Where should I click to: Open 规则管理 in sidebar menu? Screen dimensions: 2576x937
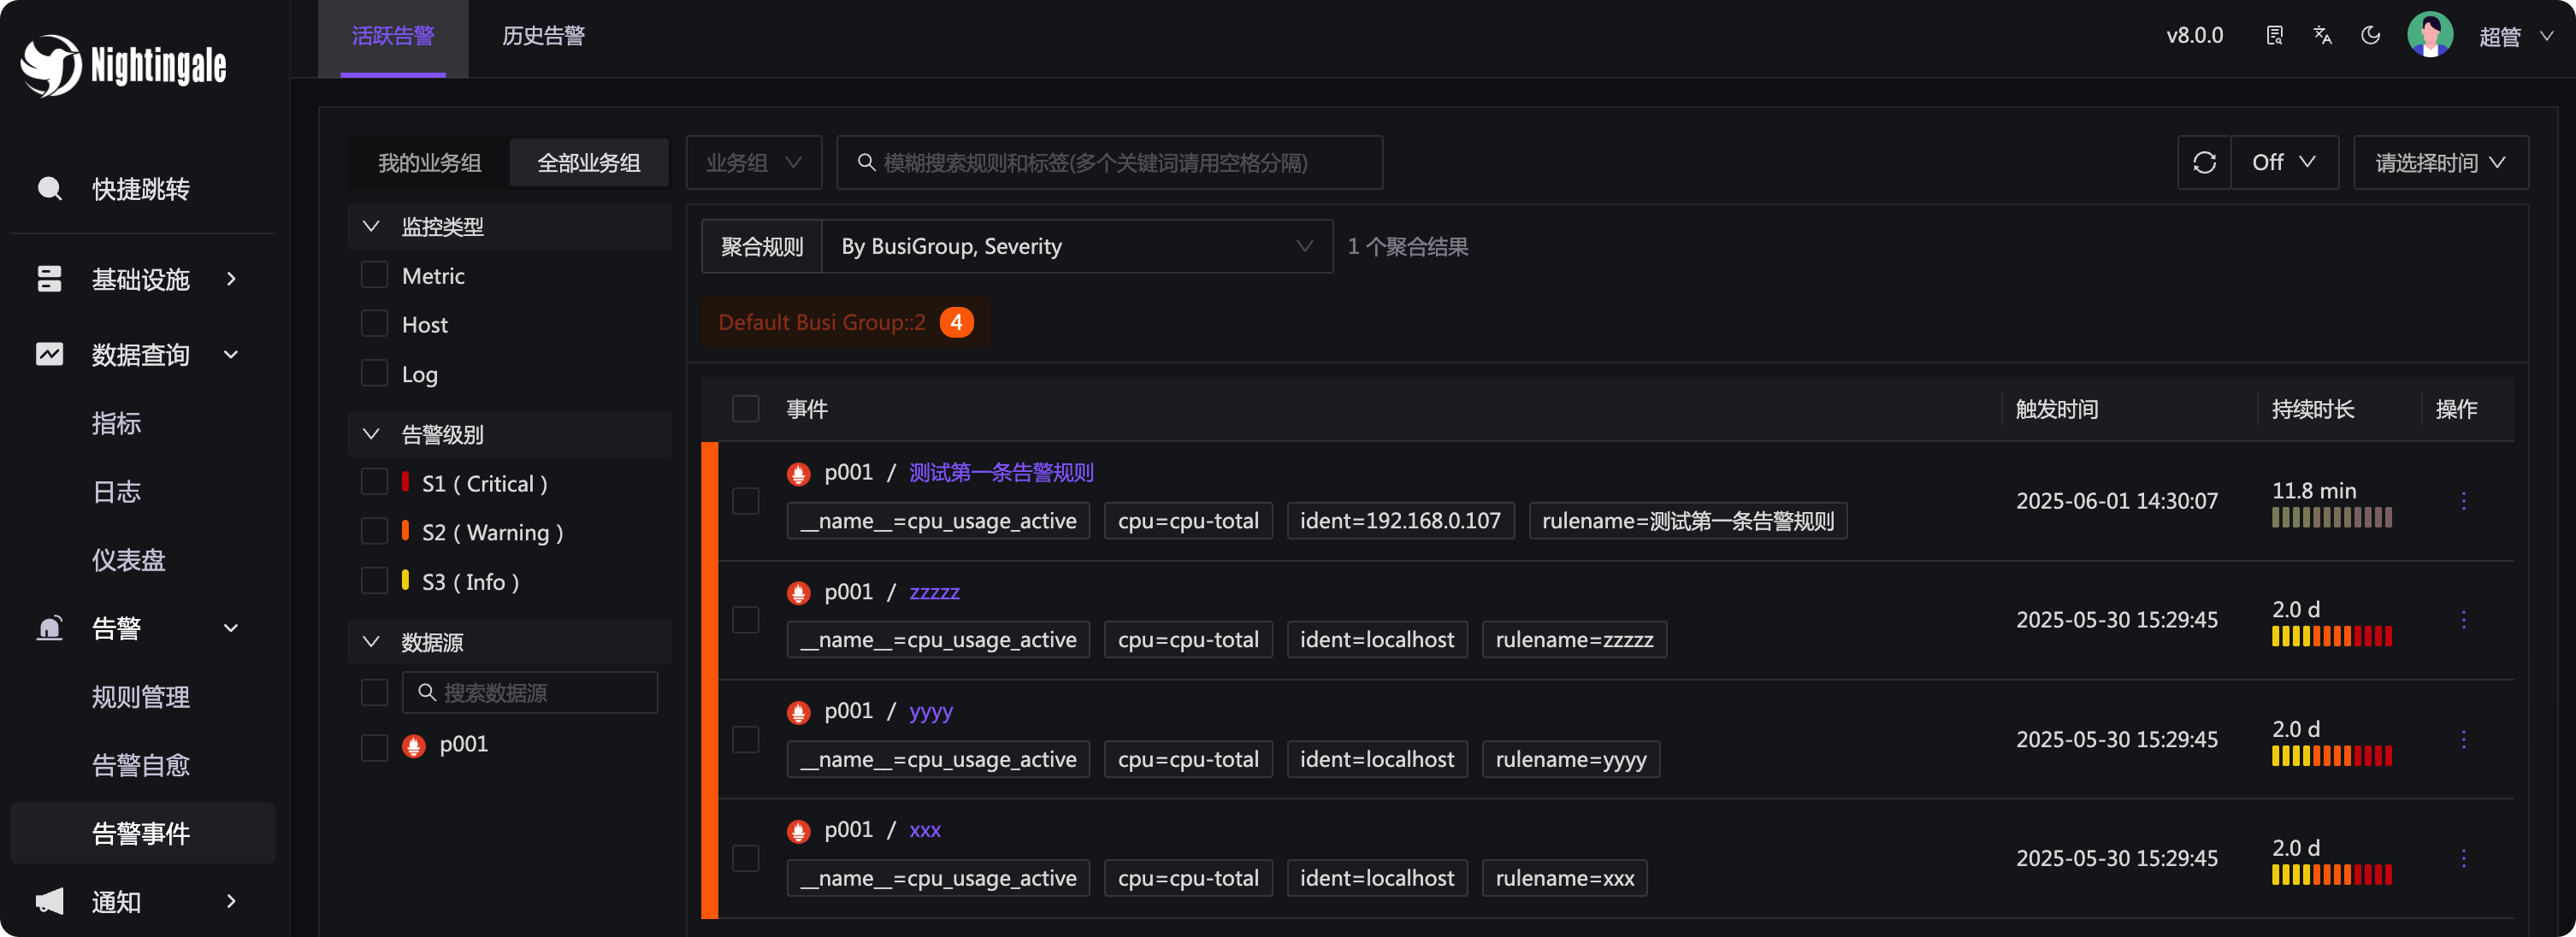pyautogui.click(x=141, y=697)
